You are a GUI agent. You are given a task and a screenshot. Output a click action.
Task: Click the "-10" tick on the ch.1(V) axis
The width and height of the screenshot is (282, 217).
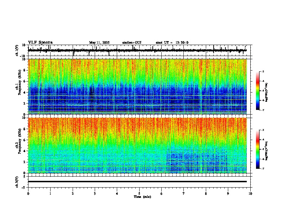[x=23, y=56]
